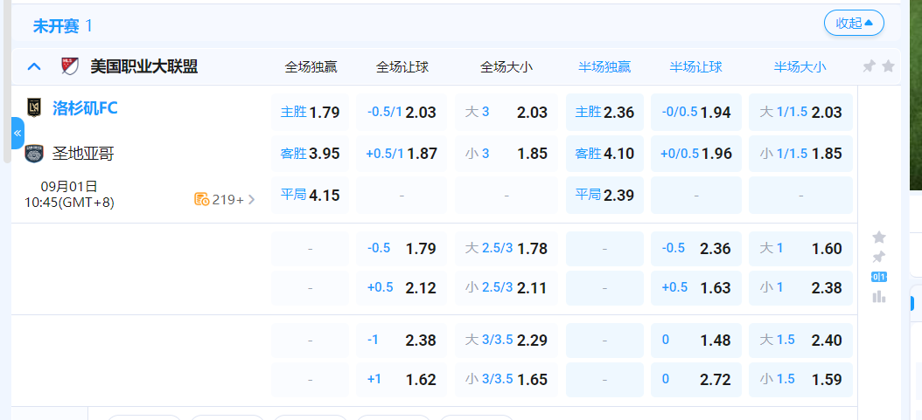
Task: Click the double-arrow sidebar collapse handle
Action: 17,133
